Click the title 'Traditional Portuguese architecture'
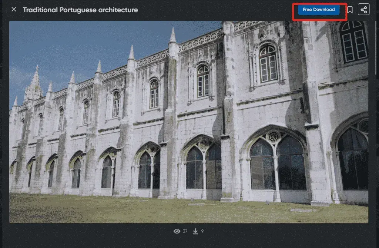 click(x=80, y=10)
